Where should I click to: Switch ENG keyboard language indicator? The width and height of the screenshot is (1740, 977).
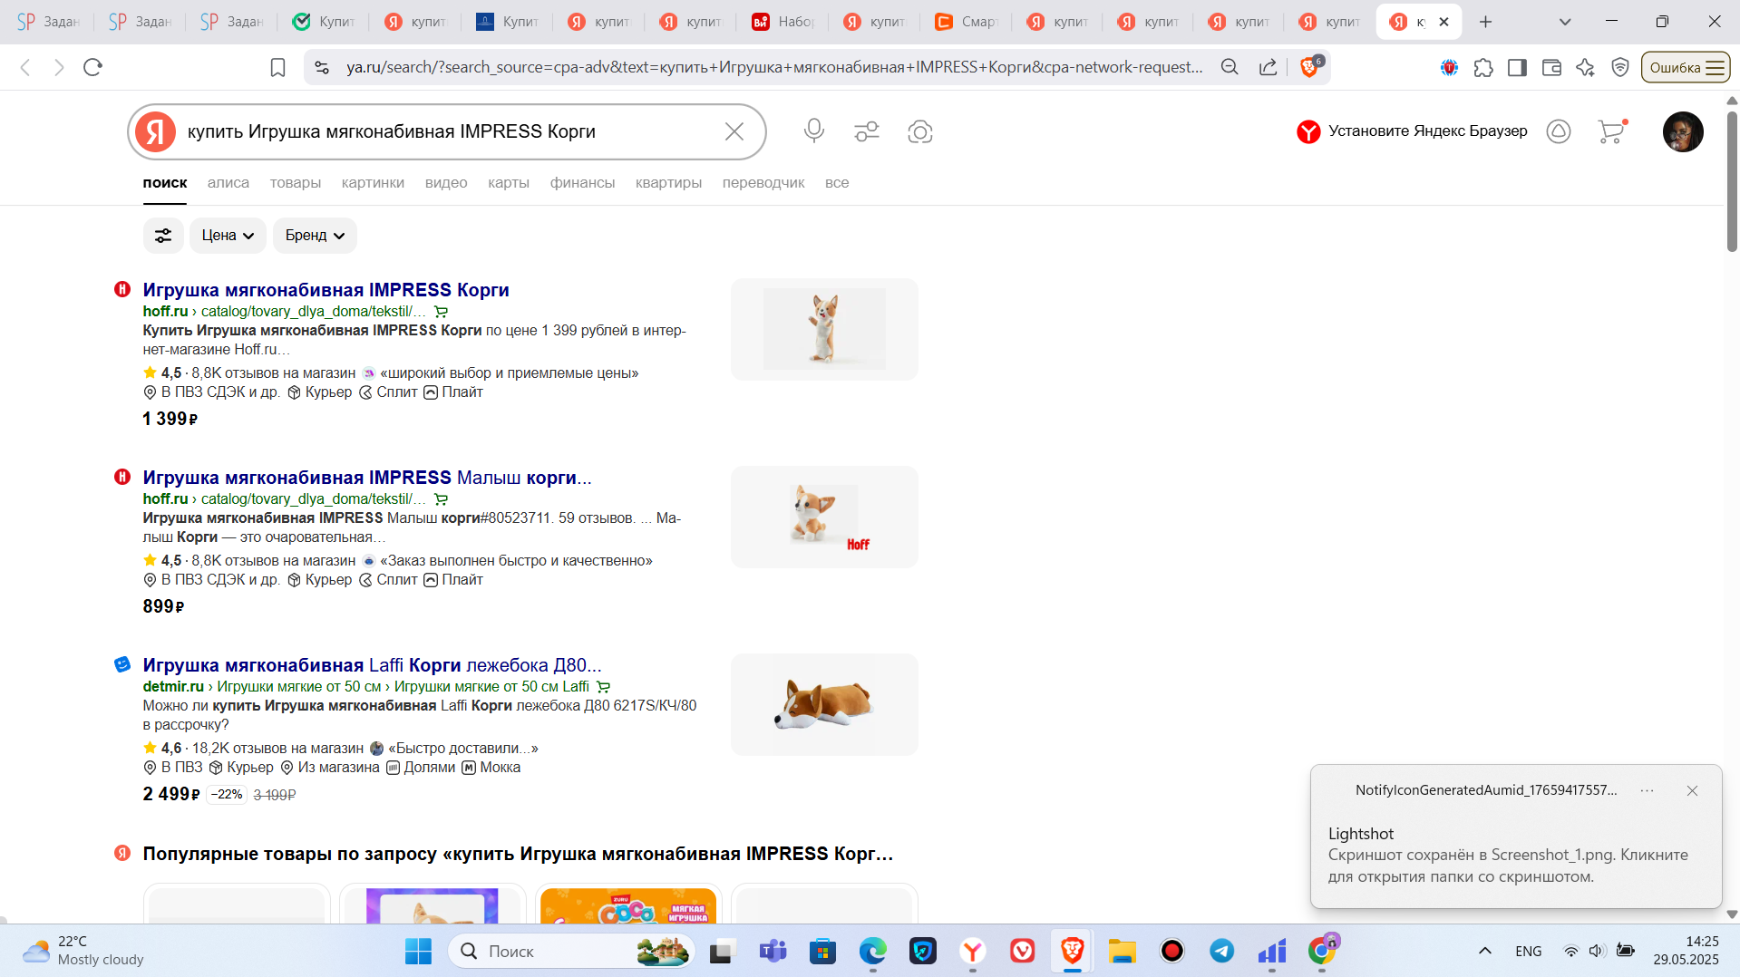pyautogui.click(x=1528, y=951)
